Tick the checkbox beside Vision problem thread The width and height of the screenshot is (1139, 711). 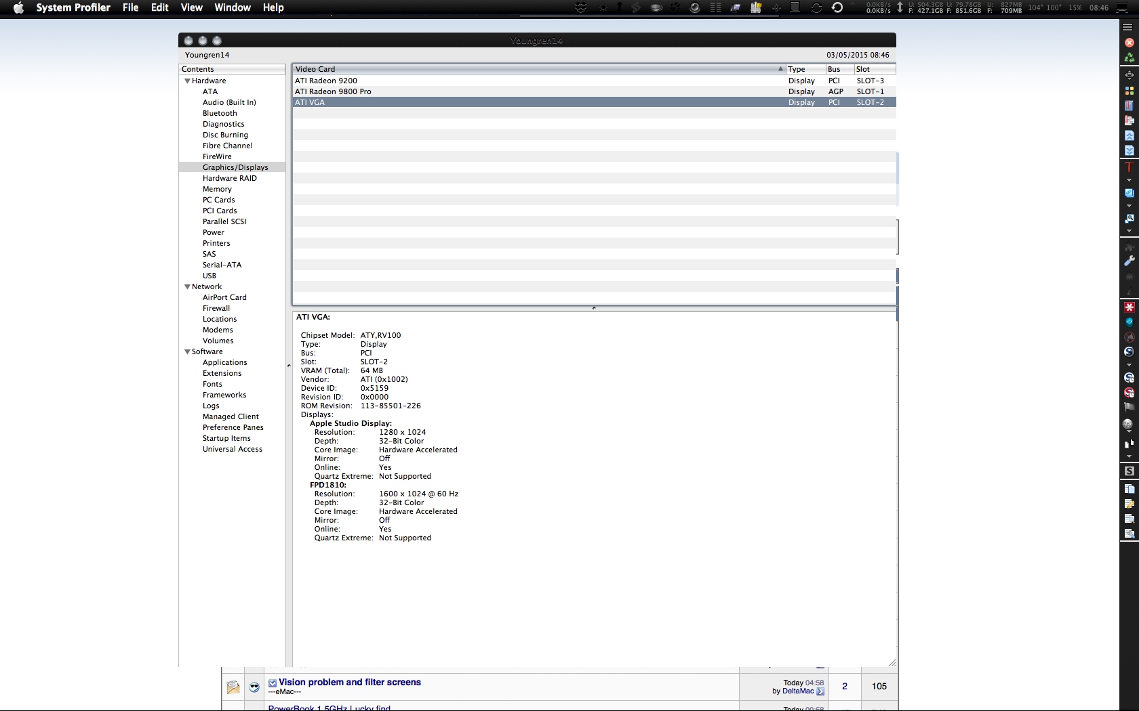click(271, 683)
